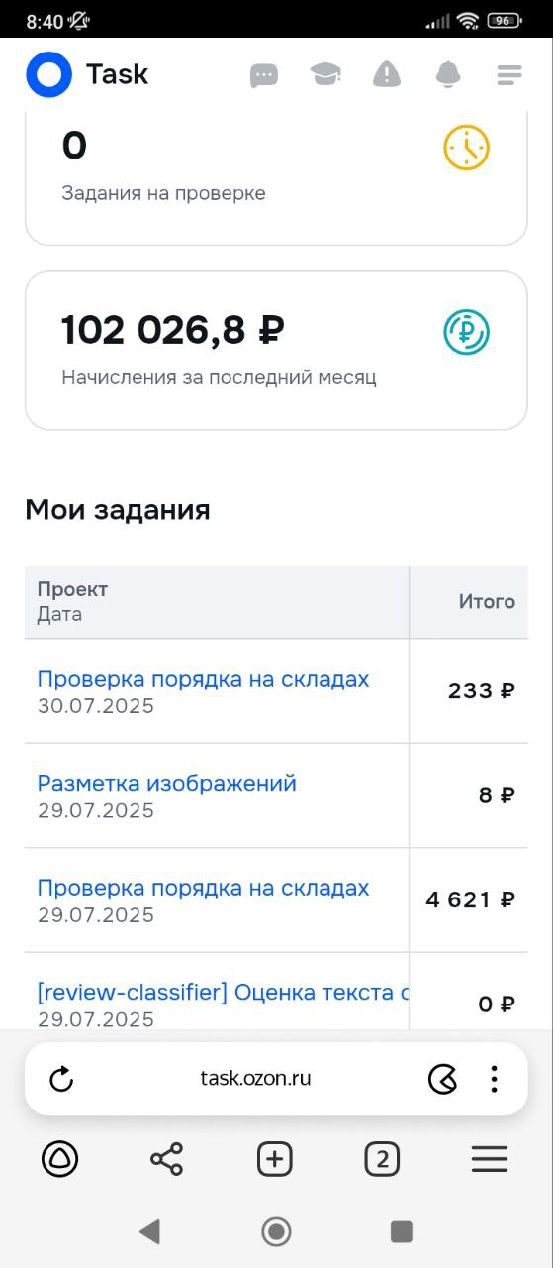Screen dimensions: 553x1268
Task: Open the notifications bell icon
Action: [x=448, y=74]
